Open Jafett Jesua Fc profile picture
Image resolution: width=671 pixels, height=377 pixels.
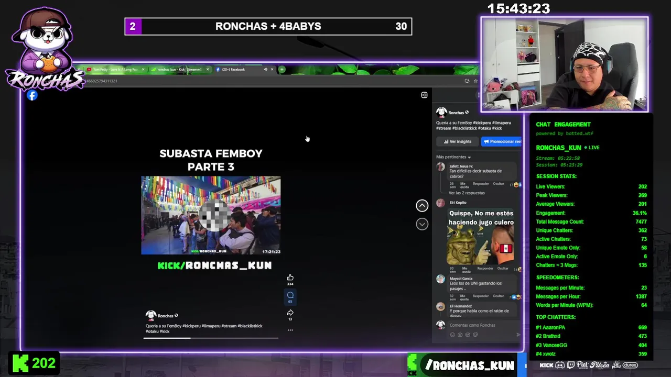tap(440, 167)
